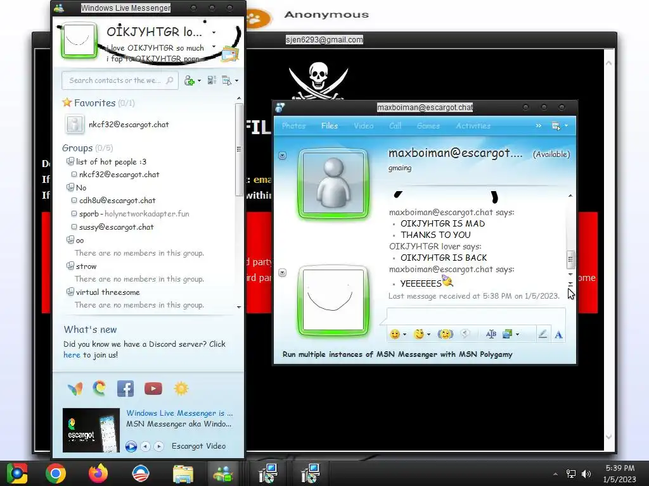Viewport: 649px width, 486px height.
Task: Show hidden tray icons arrow
Action: [x=555, y=474]
